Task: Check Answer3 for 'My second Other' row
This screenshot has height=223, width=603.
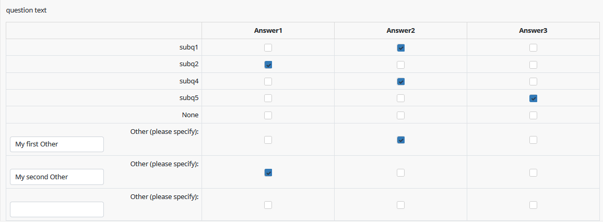Action: pyautogui.click(x=533, y=172)
